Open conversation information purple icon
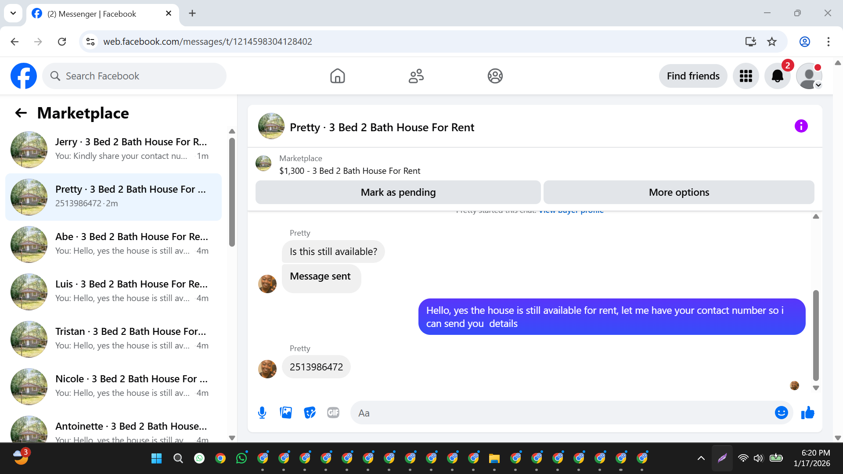Viewport: 843px width, 474px height. tap(801, 126)
